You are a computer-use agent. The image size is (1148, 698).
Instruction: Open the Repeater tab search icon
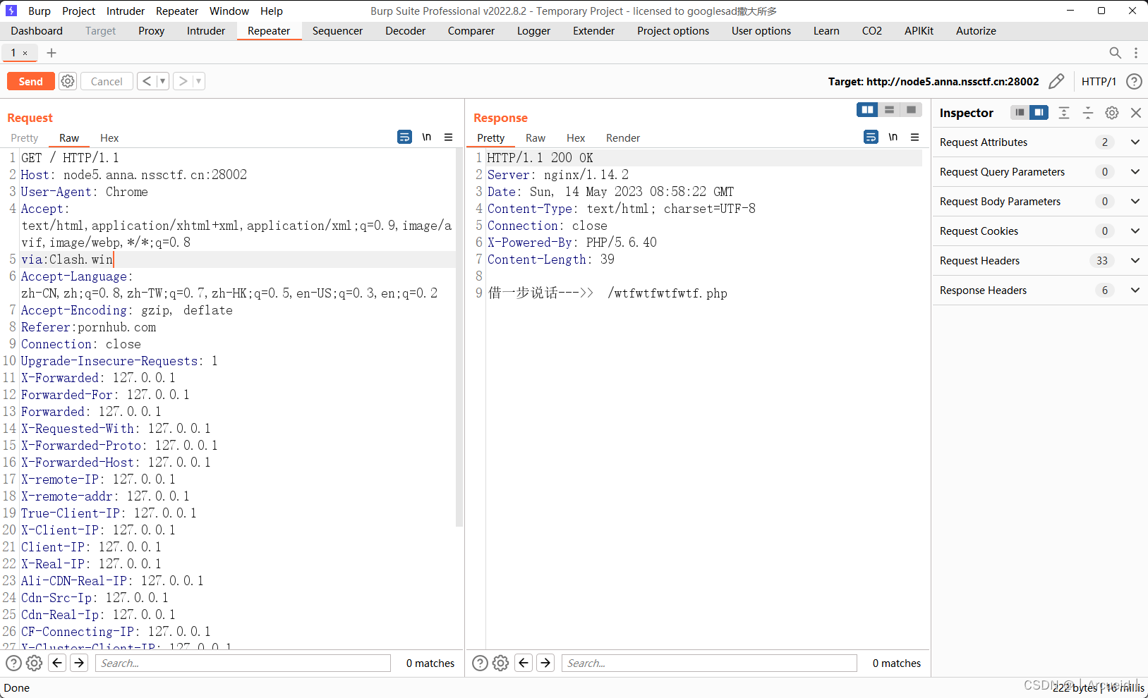tap(1115, 53)
